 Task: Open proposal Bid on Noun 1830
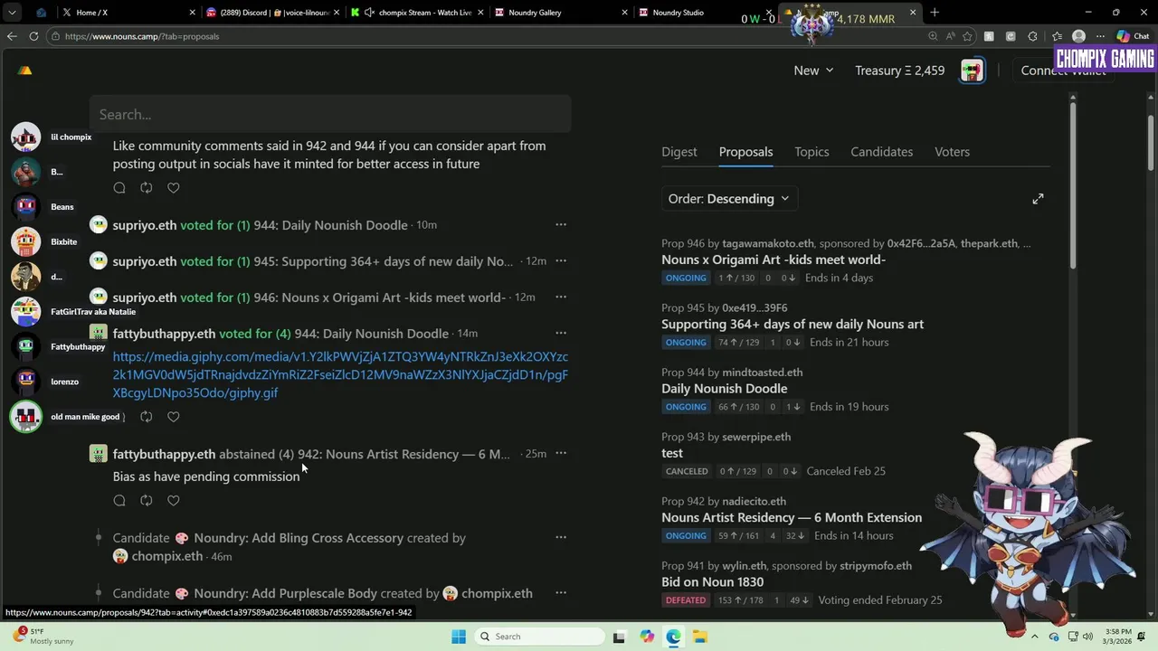pos(713,582)
